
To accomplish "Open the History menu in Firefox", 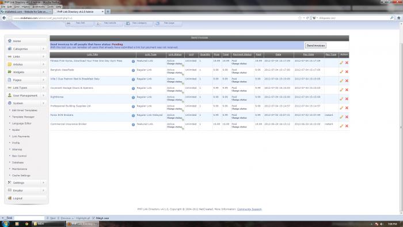I will [x=26, y=7].
